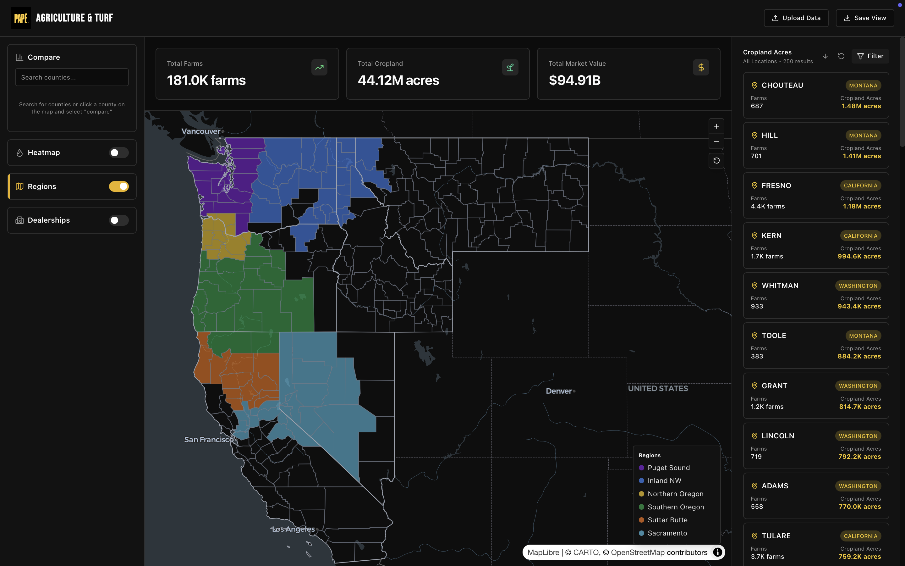Click the Fresno location pin icon
This screenshot has height=566, width=905.
tap(754, 186)
